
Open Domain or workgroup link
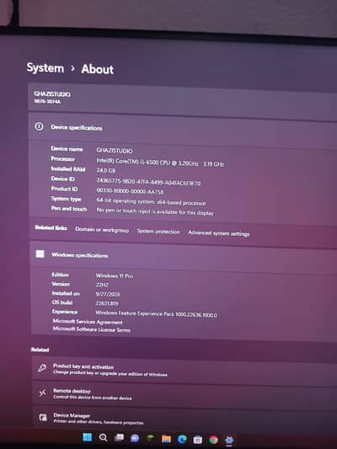click(102, 230)
